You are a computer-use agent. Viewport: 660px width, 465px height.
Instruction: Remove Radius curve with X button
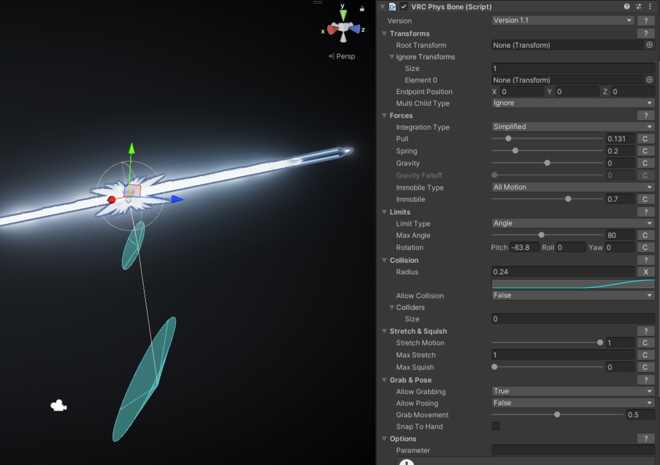[645, 272]
